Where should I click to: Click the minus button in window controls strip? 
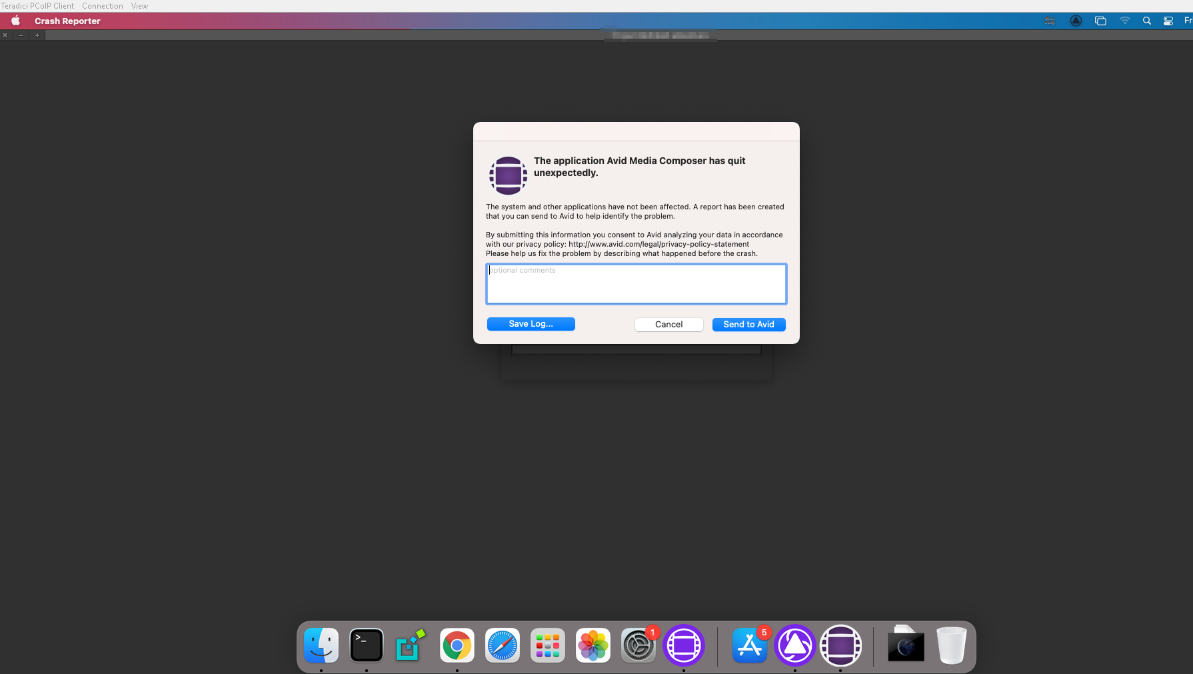coord(21,35)
